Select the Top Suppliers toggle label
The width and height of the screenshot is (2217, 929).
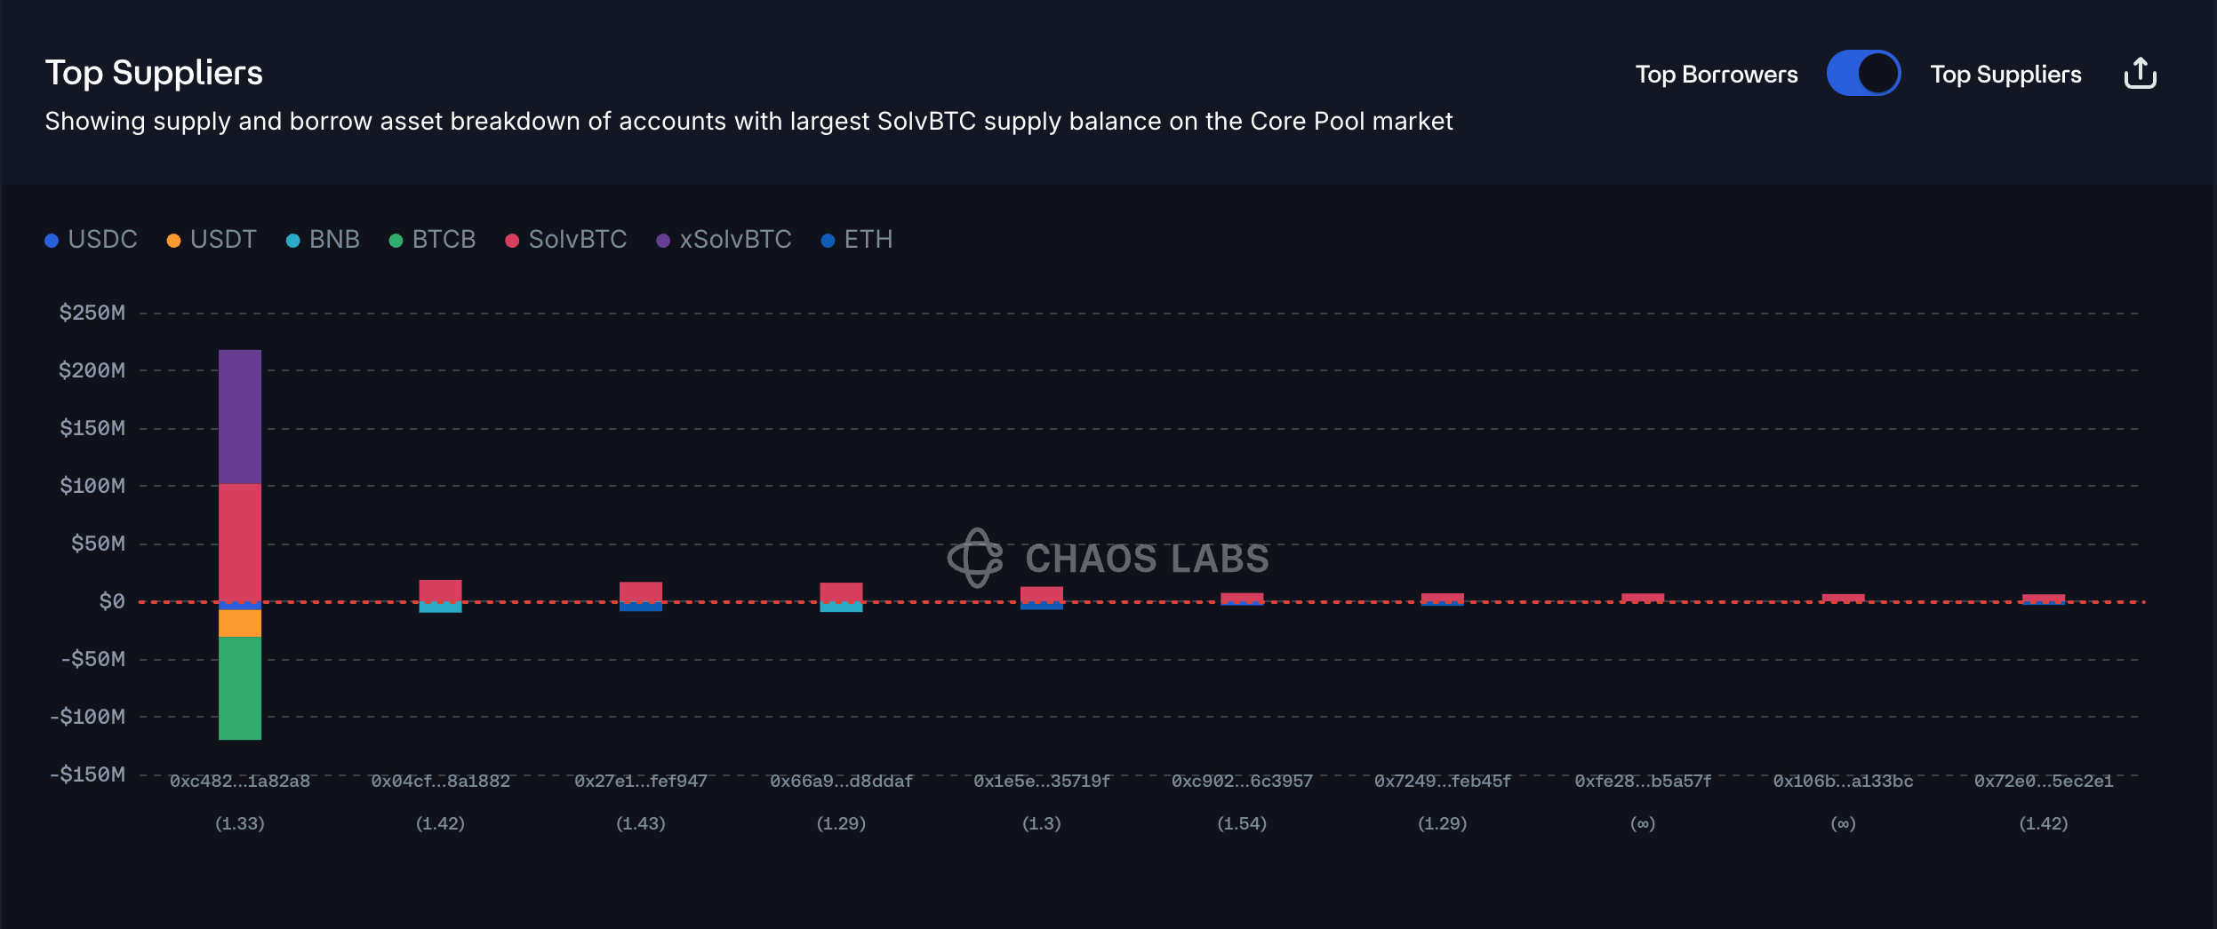(2005, 75)
